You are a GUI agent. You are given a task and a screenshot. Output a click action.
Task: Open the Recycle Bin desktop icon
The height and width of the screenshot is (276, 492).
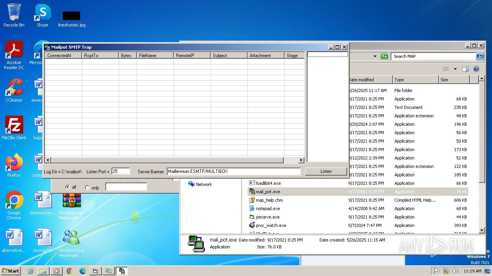[14, 15]
